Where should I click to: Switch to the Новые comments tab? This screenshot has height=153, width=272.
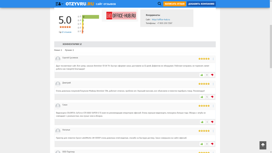(58, 50)
